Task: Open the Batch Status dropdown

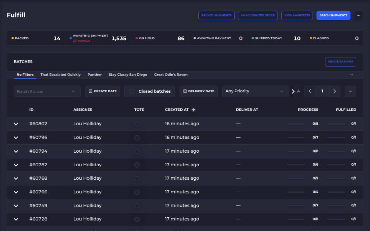Action: [47, 91]
